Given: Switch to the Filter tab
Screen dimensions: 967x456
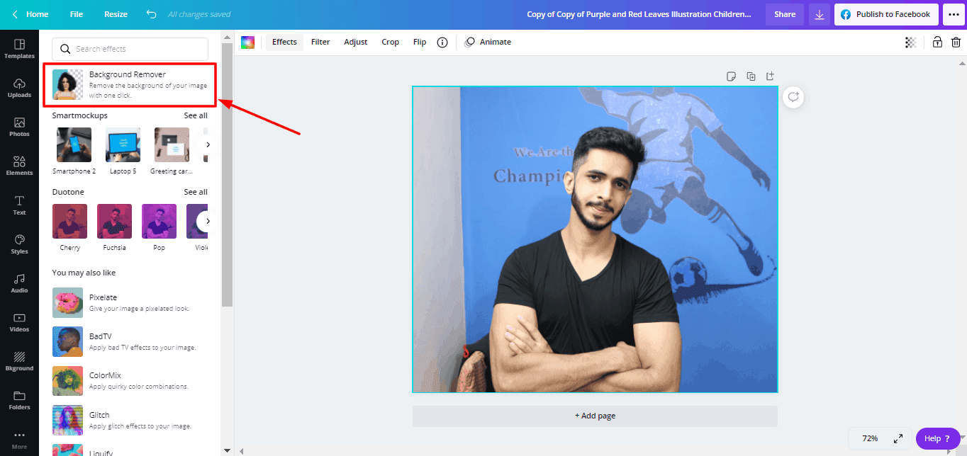Looking at the screenshot, I should tap(320, 42).
